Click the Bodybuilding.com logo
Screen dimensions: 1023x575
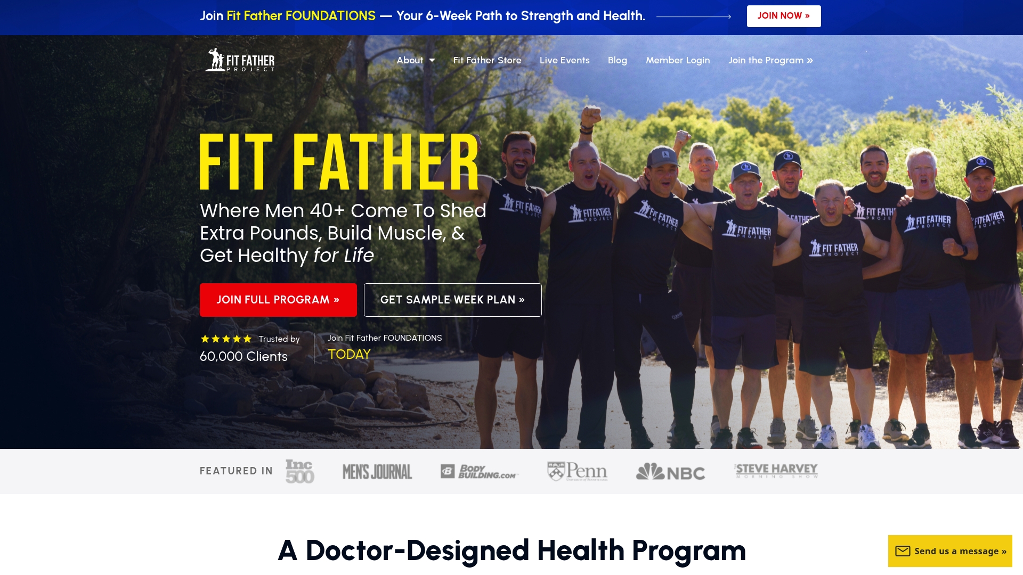tap(479, 472)
